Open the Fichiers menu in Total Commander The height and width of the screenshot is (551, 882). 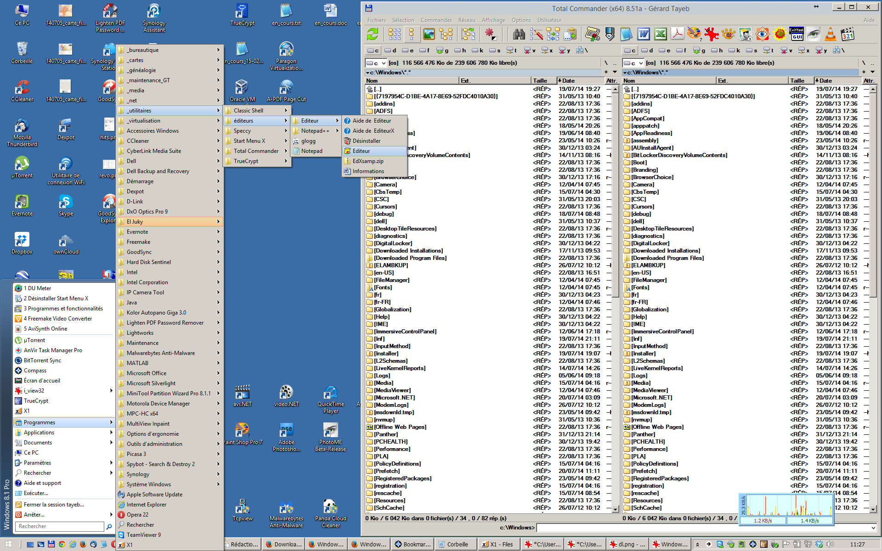tap(376, 20)
